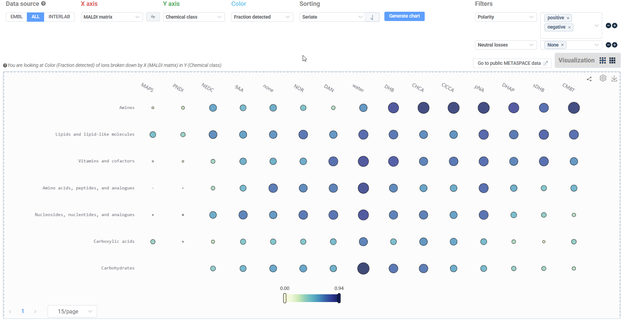Go to the next page arrow
This screenshot has height=321, width=625.
coord(35,311)
